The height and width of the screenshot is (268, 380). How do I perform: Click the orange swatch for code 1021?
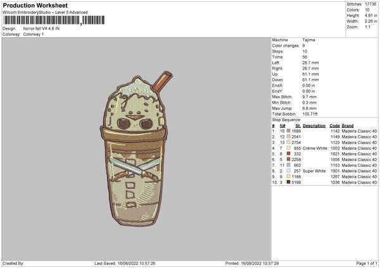[288, 154]
